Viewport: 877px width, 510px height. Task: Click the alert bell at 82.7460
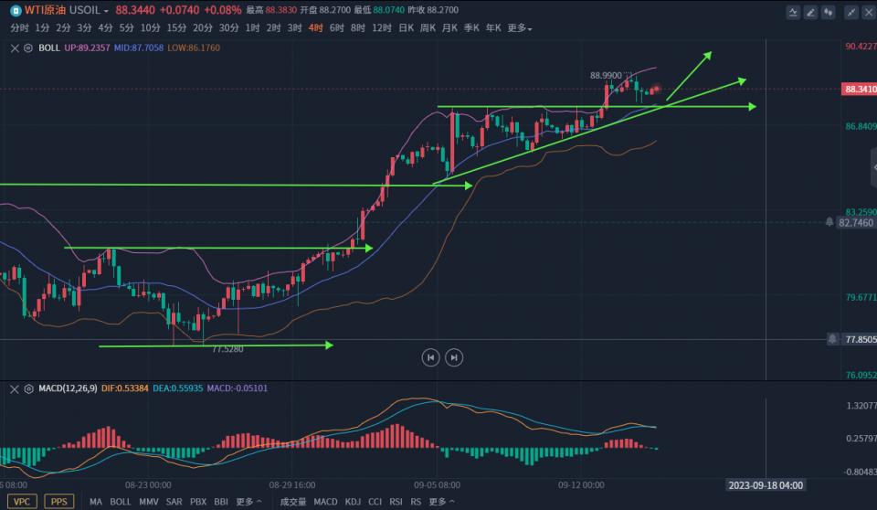point(829,222)
